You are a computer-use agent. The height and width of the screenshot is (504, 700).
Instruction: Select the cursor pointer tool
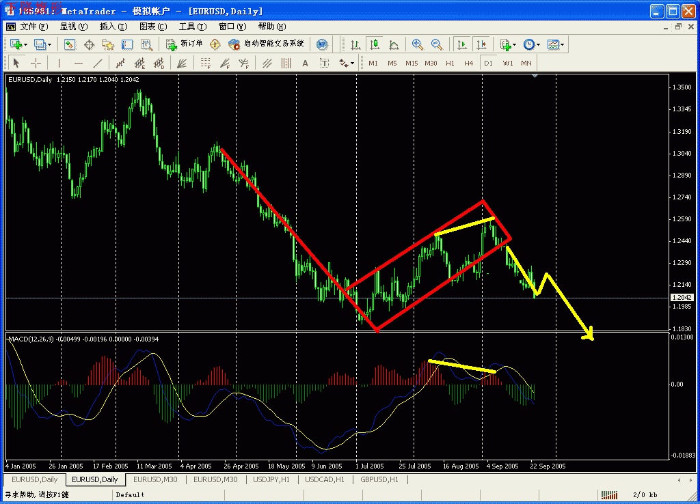(x=16, y=64)
